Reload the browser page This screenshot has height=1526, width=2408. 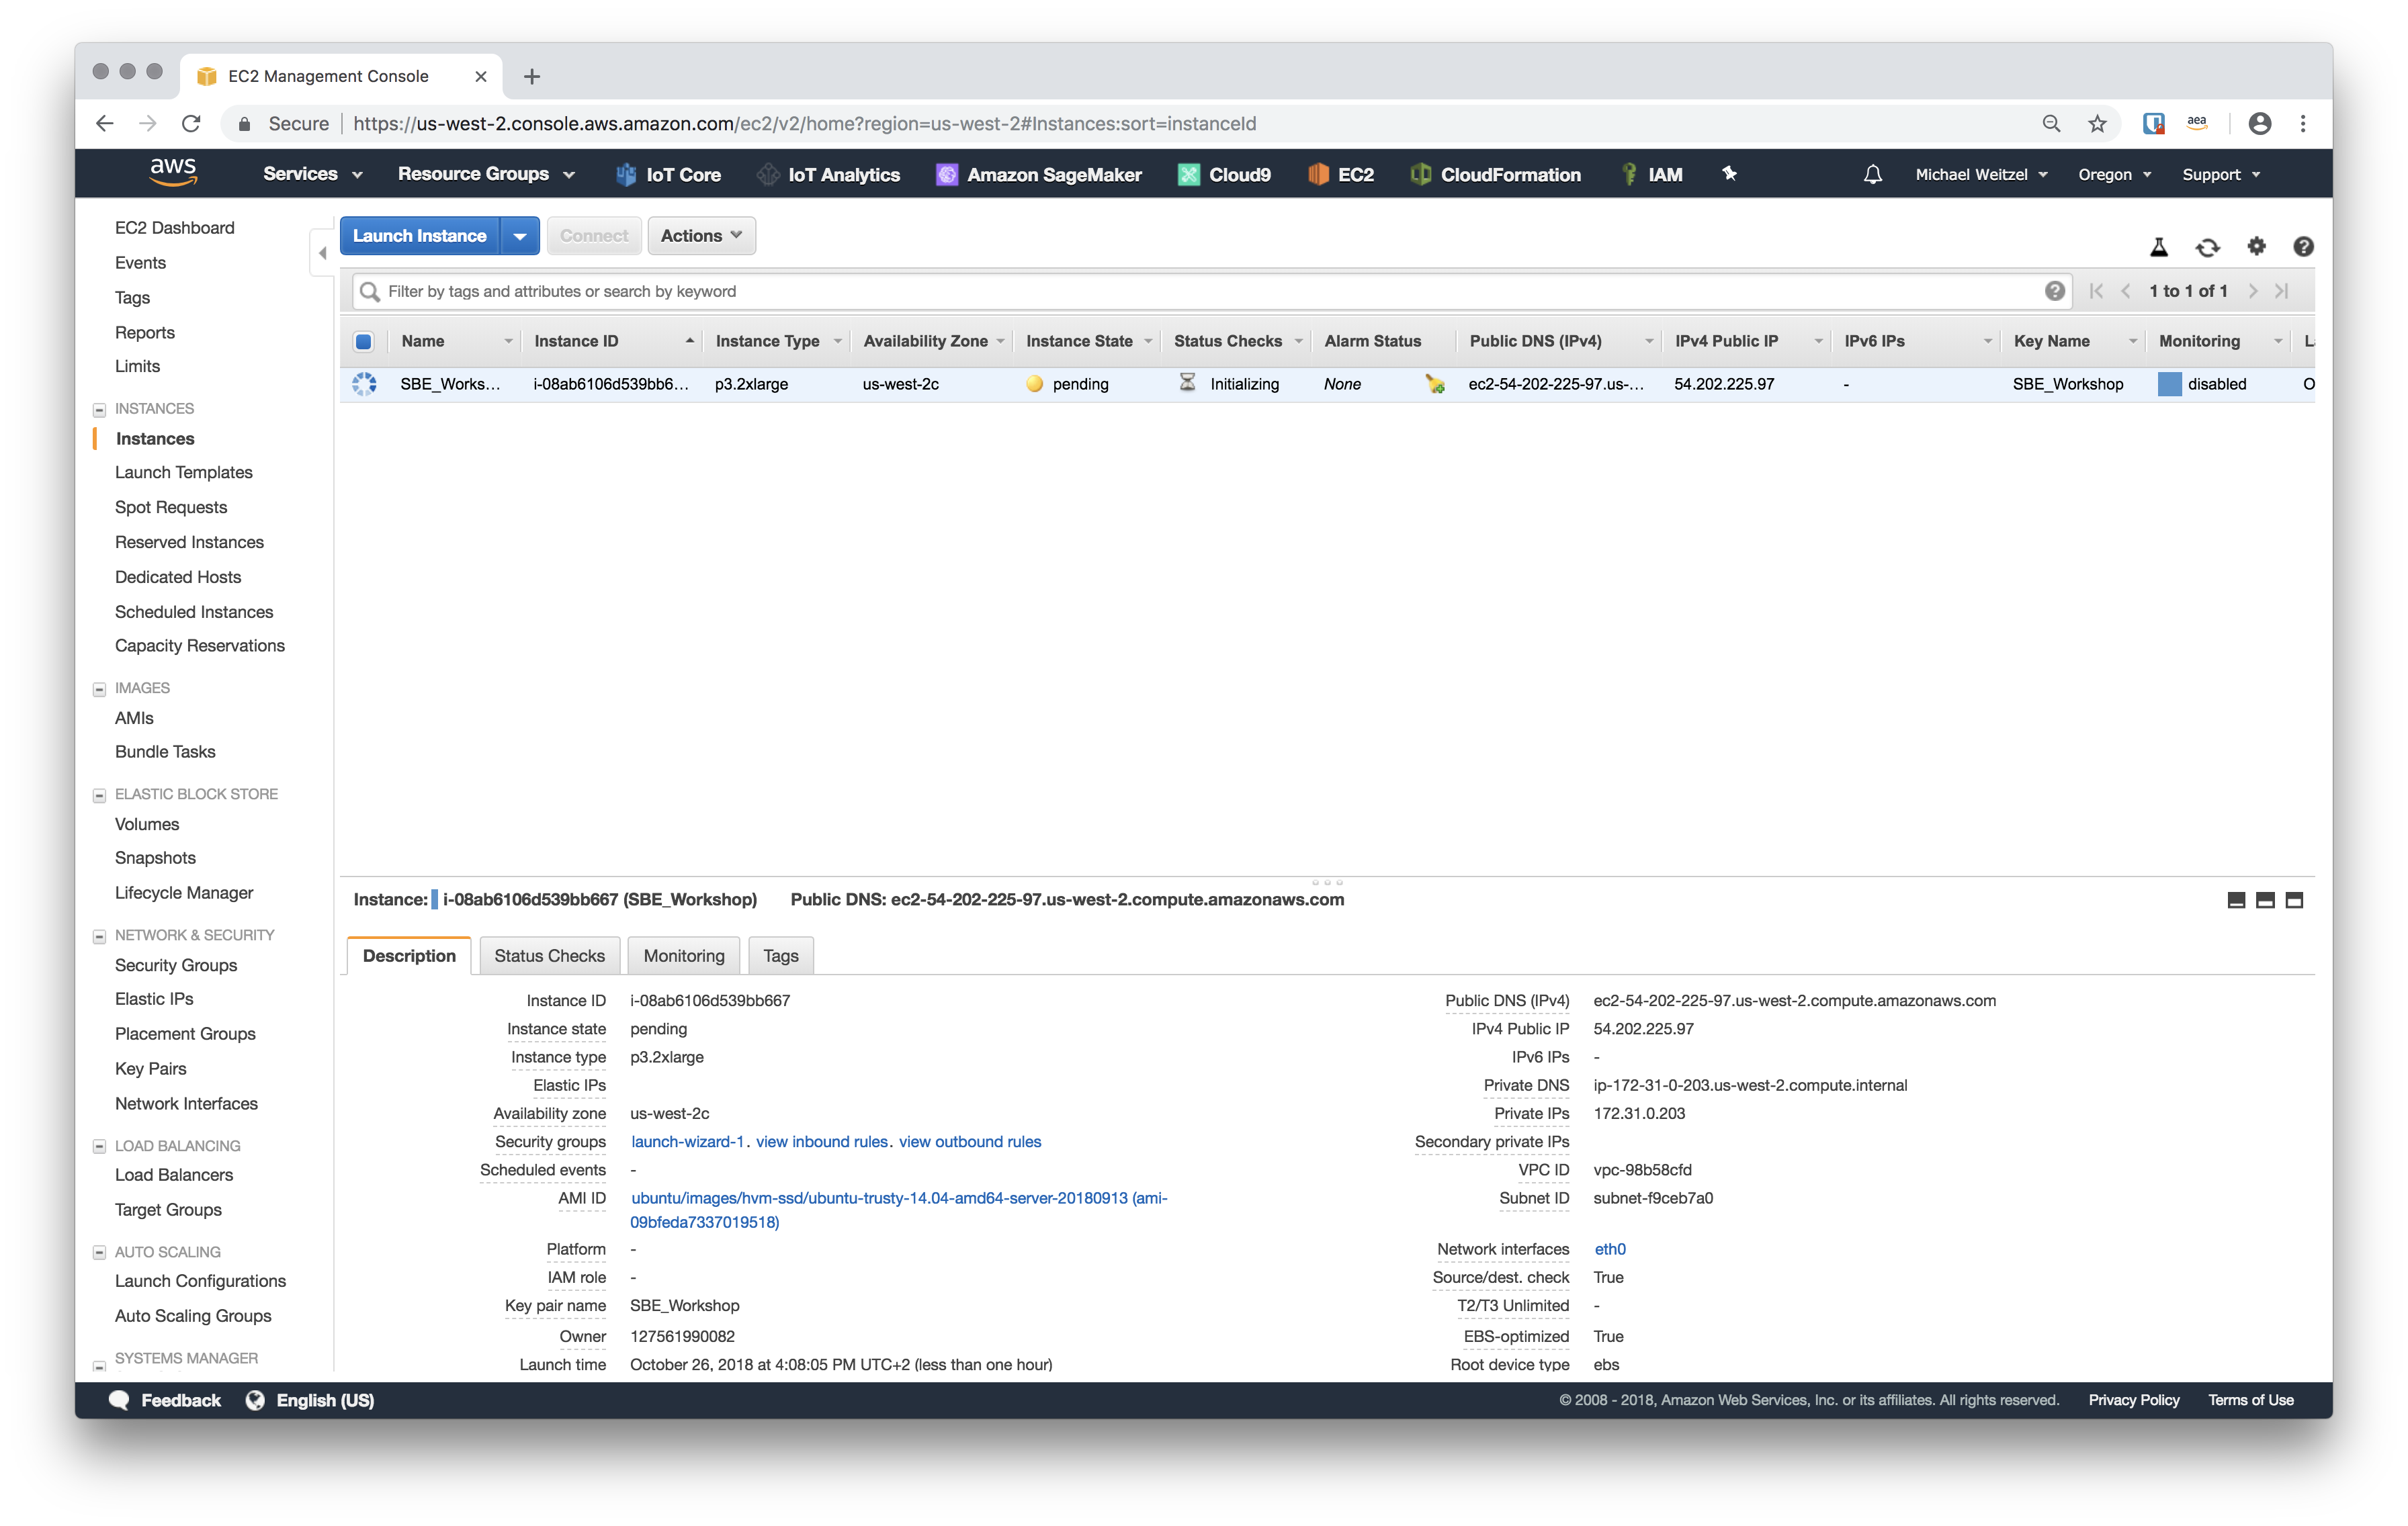(191, 123)
